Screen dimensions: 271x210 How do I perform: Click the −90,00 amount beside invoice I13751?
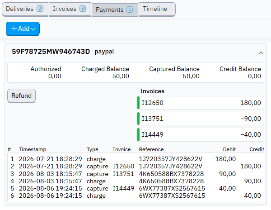pos(251,119)
